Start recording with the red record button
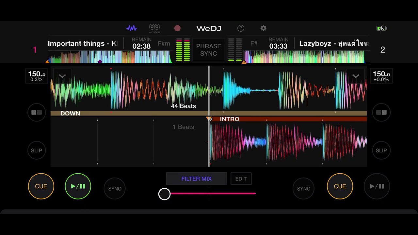418x235 pixels. [x=177, y=28]
